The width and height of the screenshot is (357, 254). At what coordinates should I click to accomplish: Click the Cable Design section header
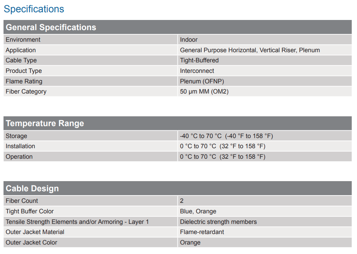pyautogui.click(x=32, y=188)
